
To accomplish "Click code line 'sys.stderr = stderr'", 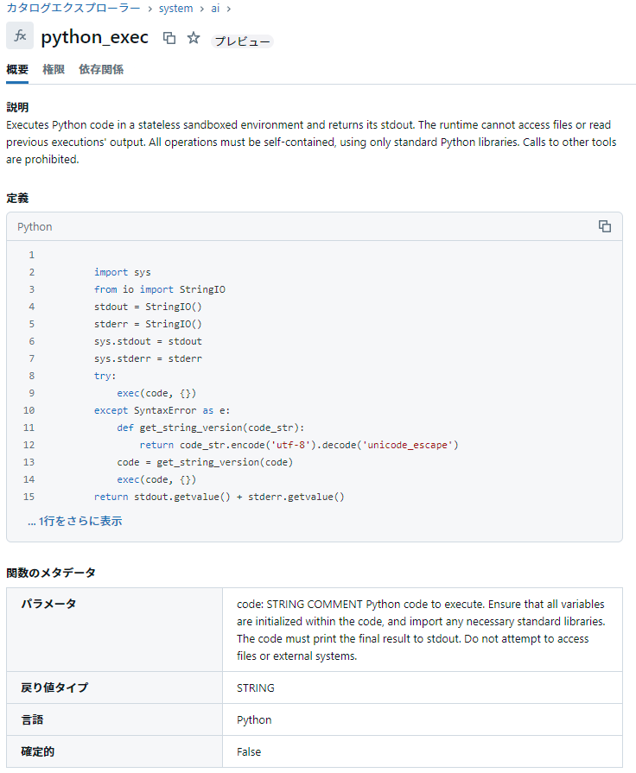I will [148, 358].
